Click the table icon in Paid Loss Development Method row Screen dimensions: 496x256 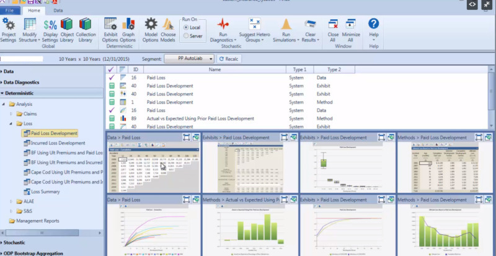click(x=123, y=102)
